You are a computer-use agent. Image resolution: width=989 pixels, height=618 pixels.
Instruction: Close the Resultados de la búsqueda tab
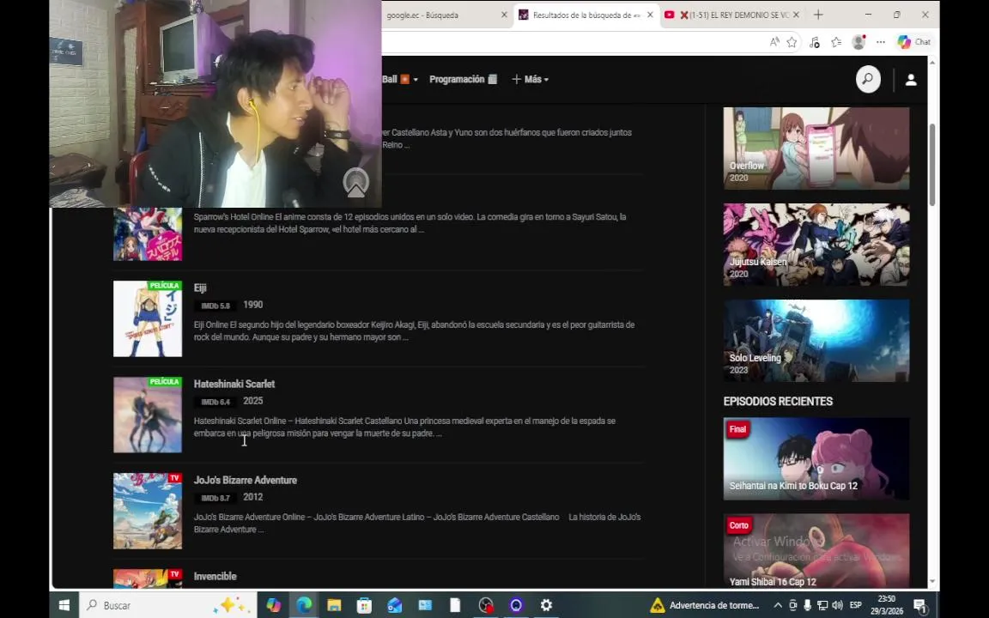point(650,15)
